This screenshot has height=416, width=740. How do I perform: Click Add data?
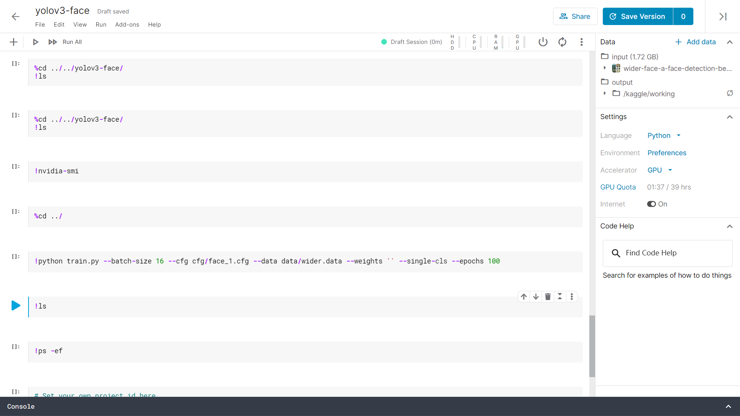coord(696,42)
